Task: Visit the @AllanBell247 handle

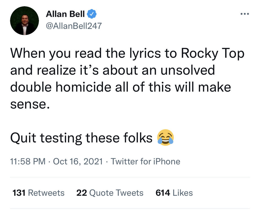Action: coord(73,26)
